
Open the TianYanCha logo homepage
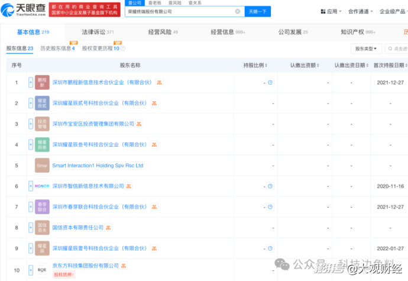point(24,10)
